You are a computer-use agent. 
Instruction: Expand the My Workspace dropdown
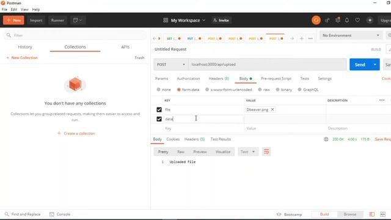[185, 20]
